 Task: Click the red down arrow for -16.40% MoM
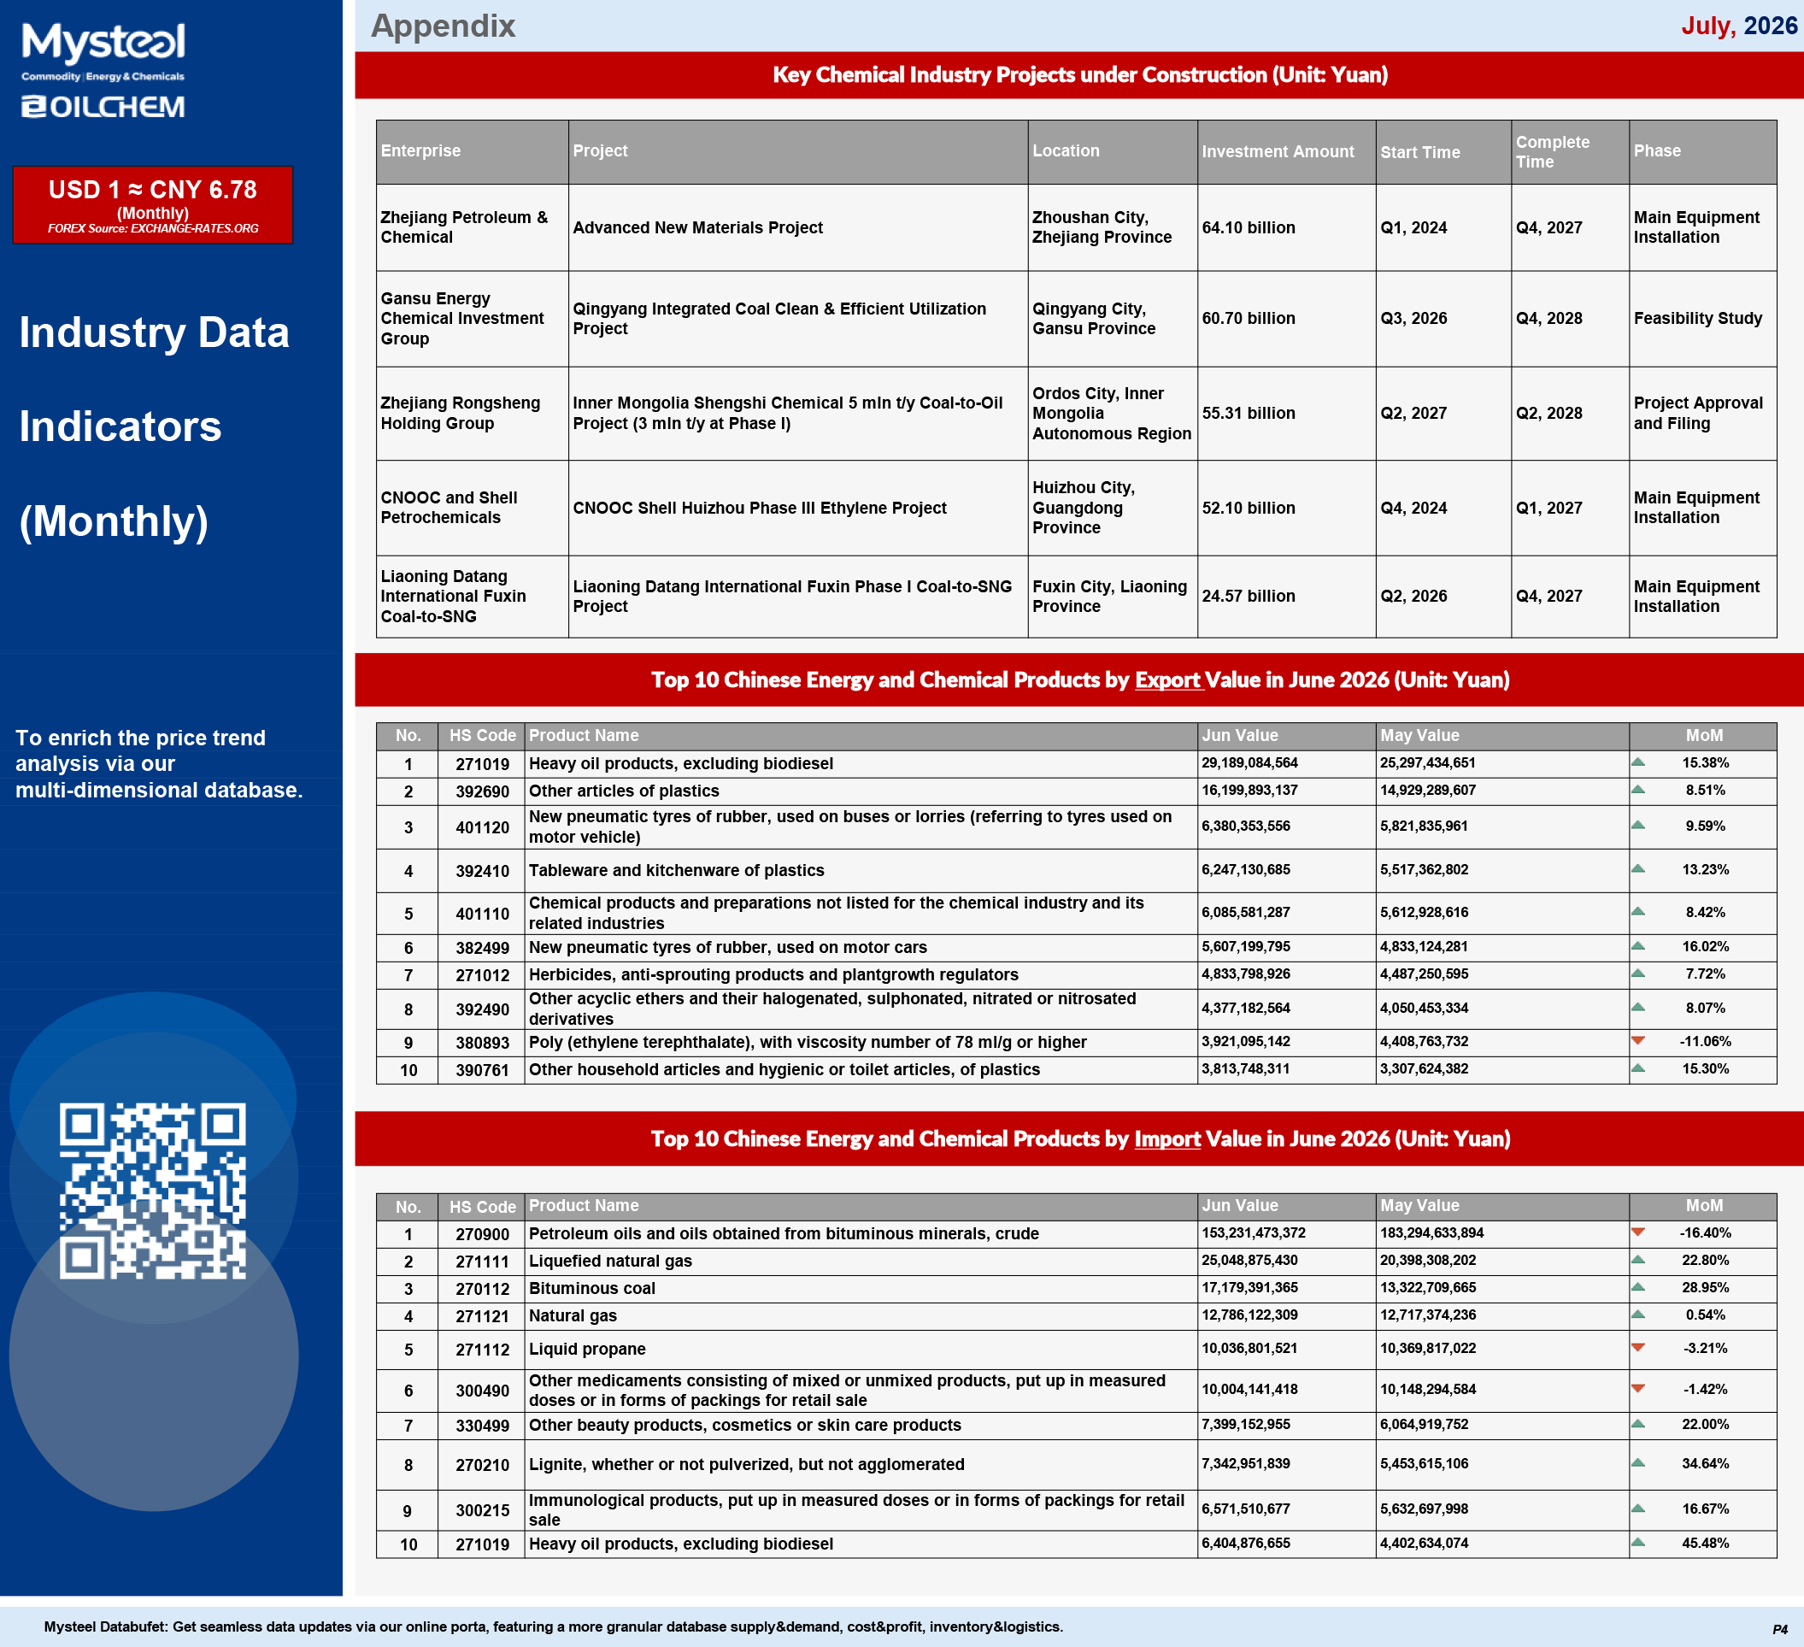(1637, 1232)
